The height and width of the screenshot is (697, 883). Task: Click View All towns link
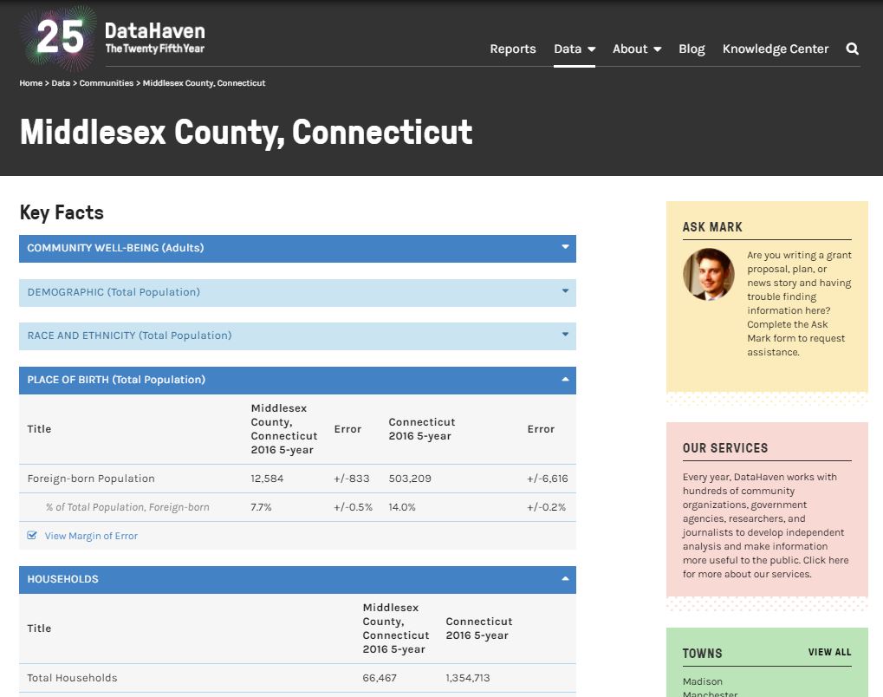tap(829, 652)
